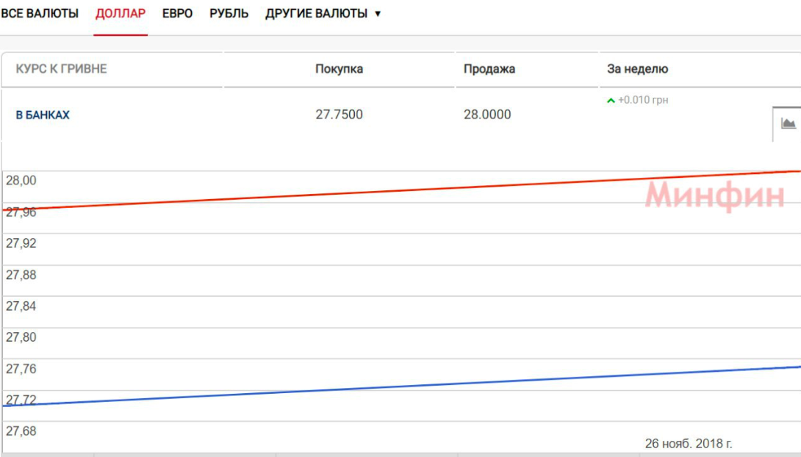Image resolution: width=801 pixels, height=457 pixels.
Task: Click the Минфин watermark logo
Action: pyautogui.click(x=714, y=196)
